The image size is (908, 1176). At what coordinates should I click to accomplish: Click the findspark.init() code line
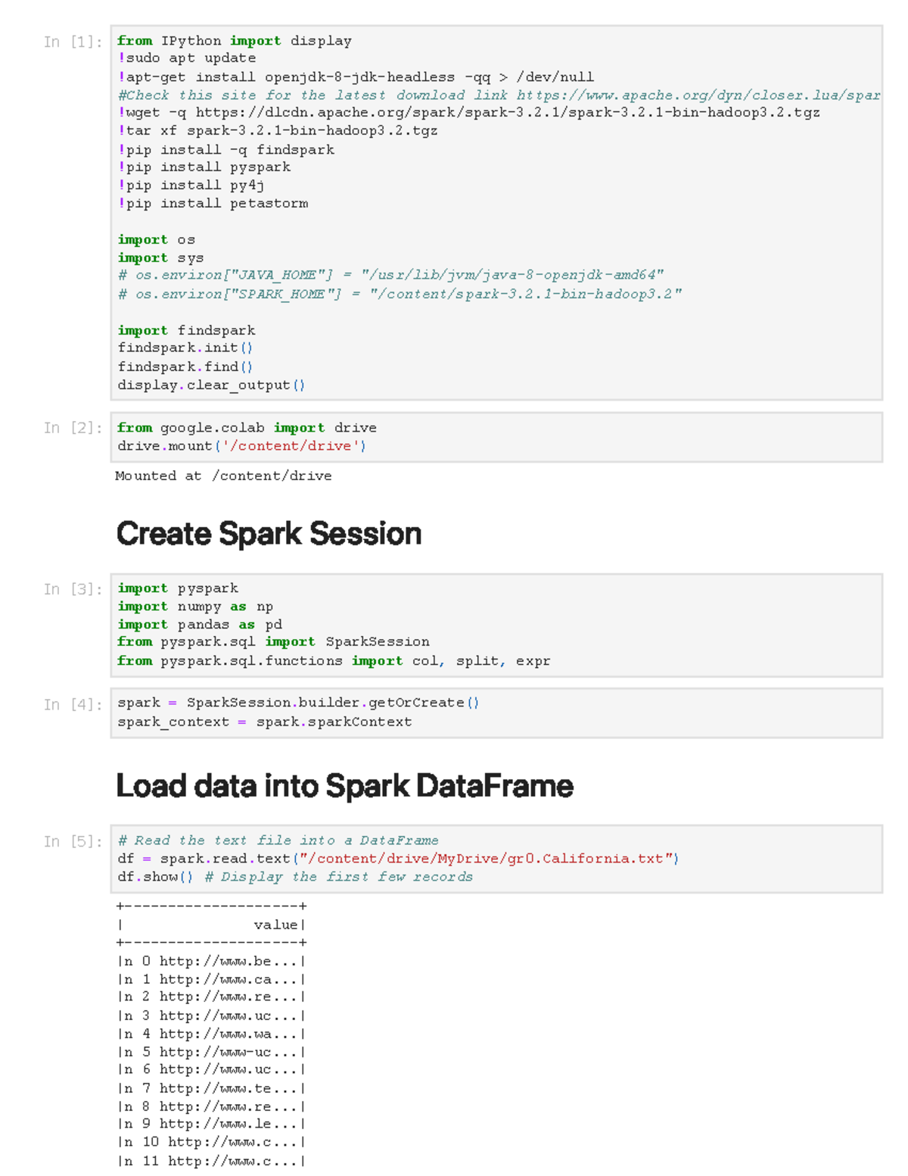click(185, 348)
